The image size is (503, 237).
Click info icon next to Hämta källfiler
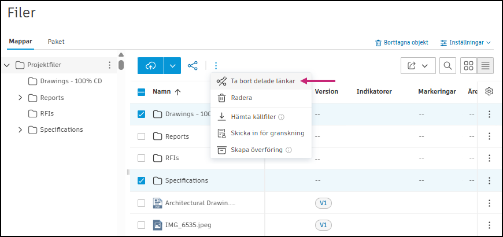point(281,117)
